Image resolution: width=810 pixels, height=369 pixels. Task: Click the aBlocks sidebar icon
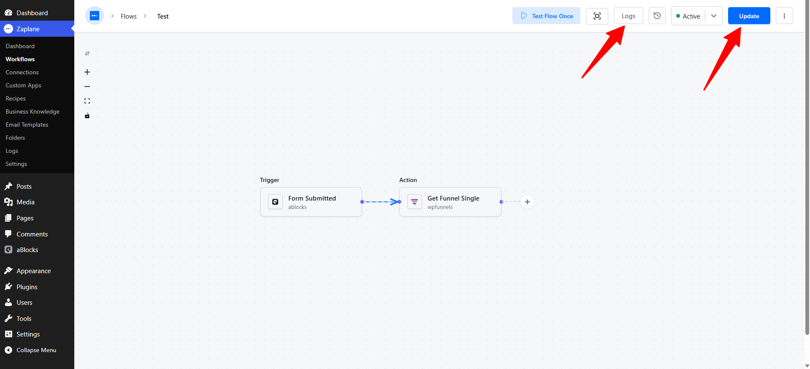(8, 250)
